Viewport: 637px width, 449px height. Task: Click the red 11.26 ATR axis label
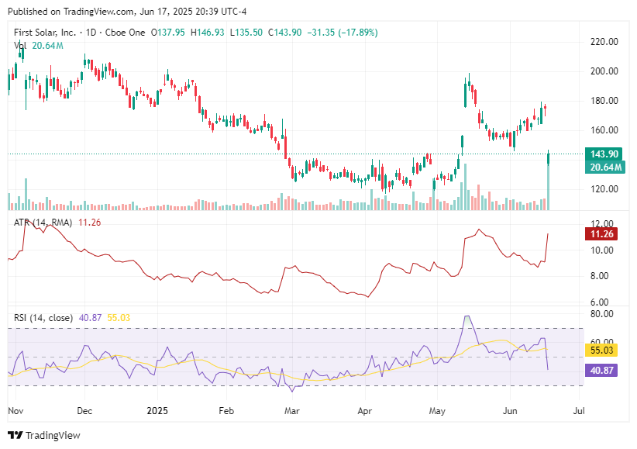point(601,234)
